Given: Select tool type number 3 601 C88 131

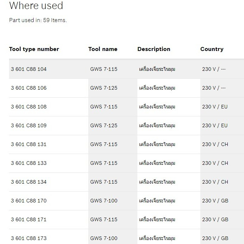Looking at the screenshot, I should (29, 144).
